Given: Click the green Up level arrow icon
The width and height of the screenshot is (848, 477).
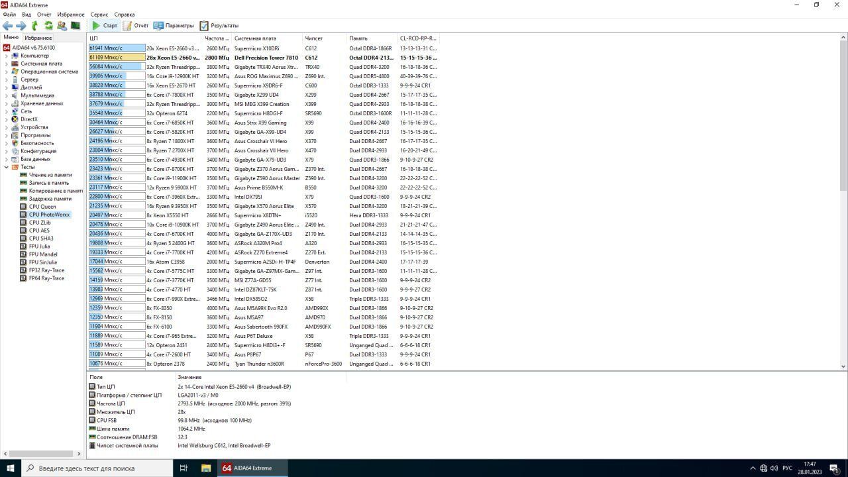Looking at the screenshot, I should [34, 26].
